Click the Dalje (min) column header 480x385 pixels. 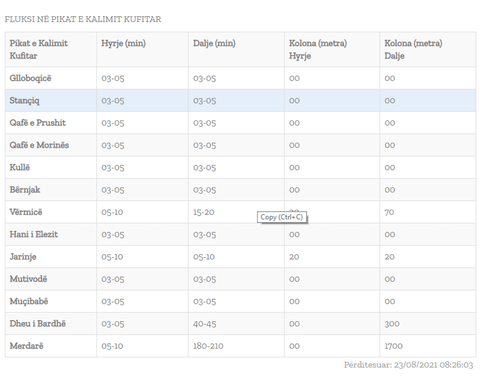click(214, 44)
